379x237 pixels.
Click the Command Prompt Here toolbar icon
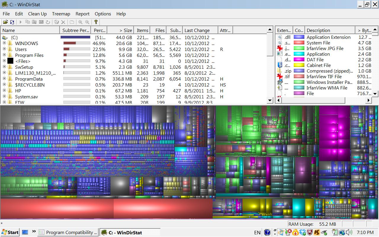(x=41, y=22)
